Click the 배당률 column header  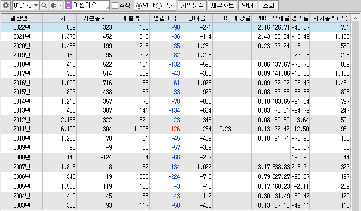(x=241, y=18)
